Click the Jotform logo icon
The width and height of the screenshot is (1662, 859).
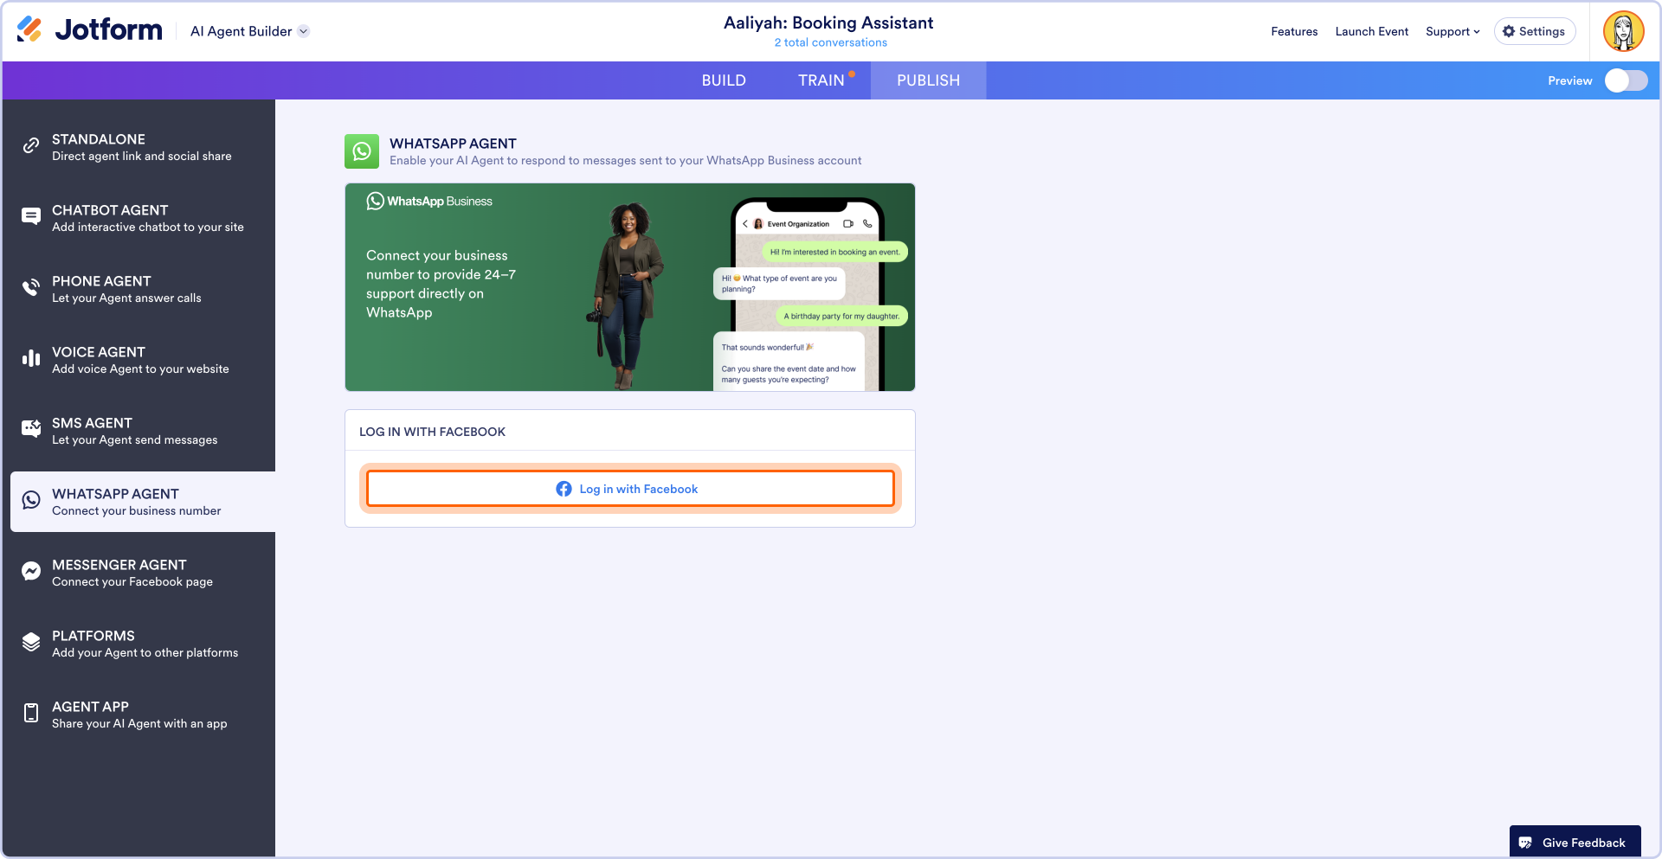29,29
